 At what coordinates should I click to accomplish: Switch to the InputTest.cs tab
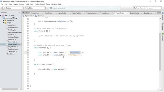[x=105, y=13]
